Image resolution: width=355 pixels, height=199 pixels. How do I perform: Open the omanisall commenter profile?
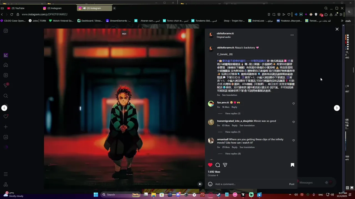tap(223, 139)
